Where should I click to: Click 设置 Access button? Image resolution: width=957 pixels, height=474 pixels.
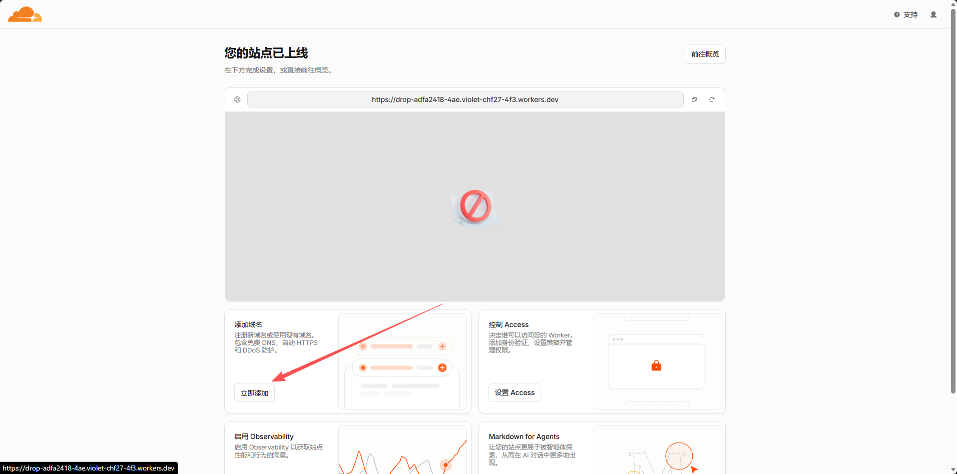click(515, 392)
